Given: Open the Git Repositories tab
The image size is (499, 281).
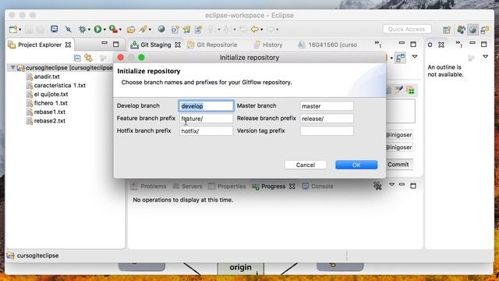Looking at the screenshot, I should pos(212,45).
